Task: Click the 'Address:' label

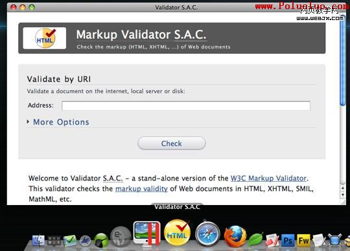Action: [41, 105]
